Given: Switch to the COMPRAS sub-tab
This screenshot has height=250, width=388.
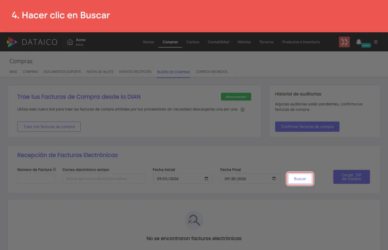Looking at the screenshot, I should [x=30, y=72].
